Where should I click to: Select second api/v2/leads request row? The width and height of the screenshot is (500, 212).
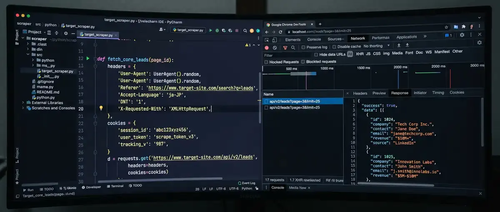(x=303, y=107)
